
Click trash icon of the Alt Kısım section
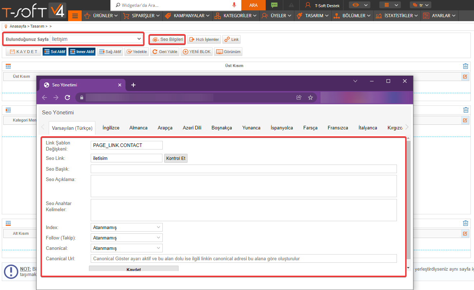(x=465, y=223)
